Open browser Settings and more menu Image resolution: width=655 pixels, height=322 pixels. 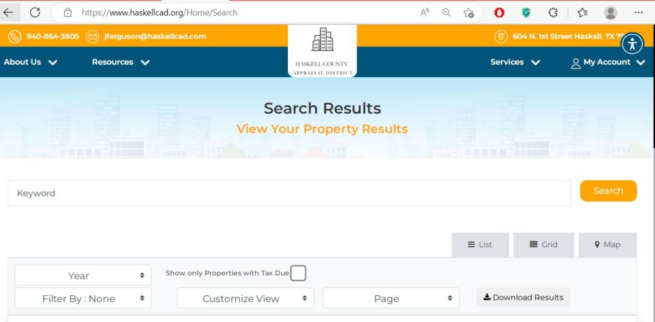pos(638,13)
